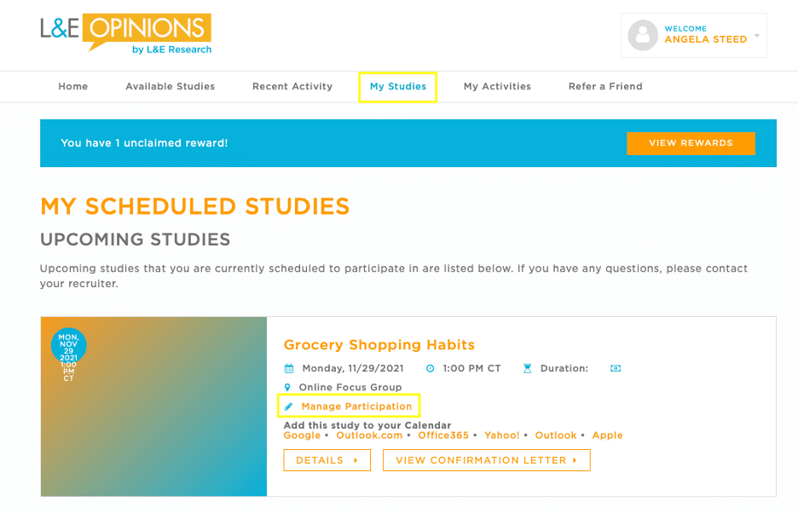This screenshot has height=513, width=798.
Task: Open the My Studies tab
Action: (x=398, y=87)
